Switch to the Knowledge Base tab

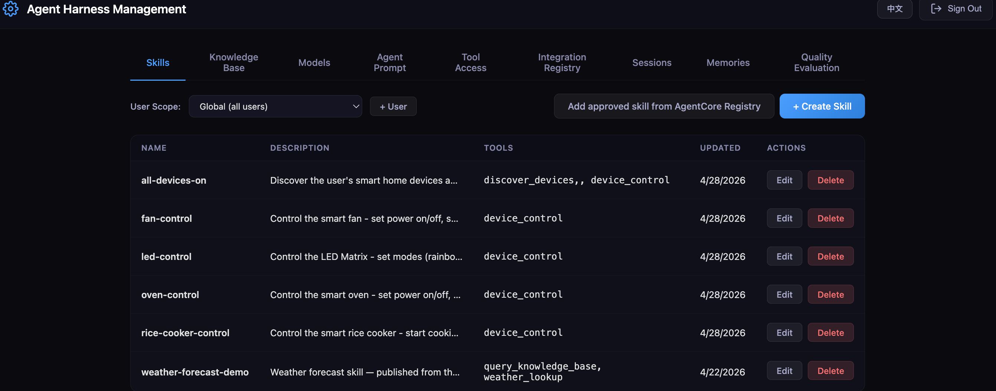[x=233, y=63]
